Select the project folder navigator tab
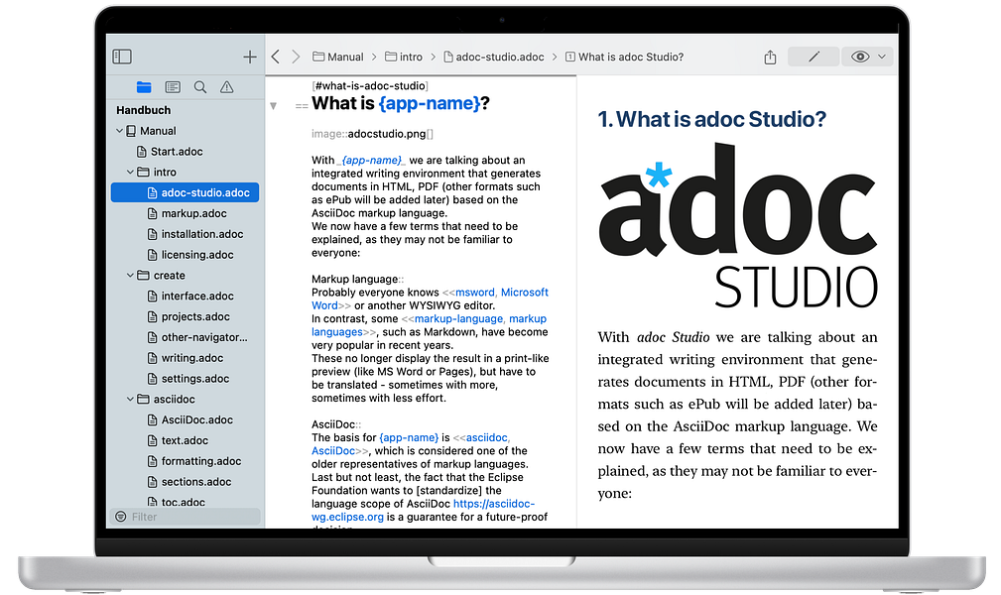 [x=144, y=87]
